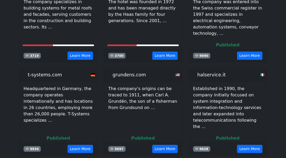Click Published status on grundens.com card

point(143,138)
